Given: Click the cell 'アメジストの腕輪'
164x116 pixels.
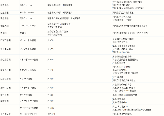Looking at the screenshot, I should pyautogui.click(x=28, y=49).
